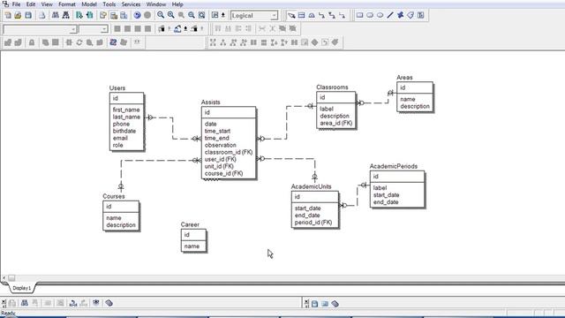Open the Edit menu
The image size is (565, 318).
click(x=31, y=4)
